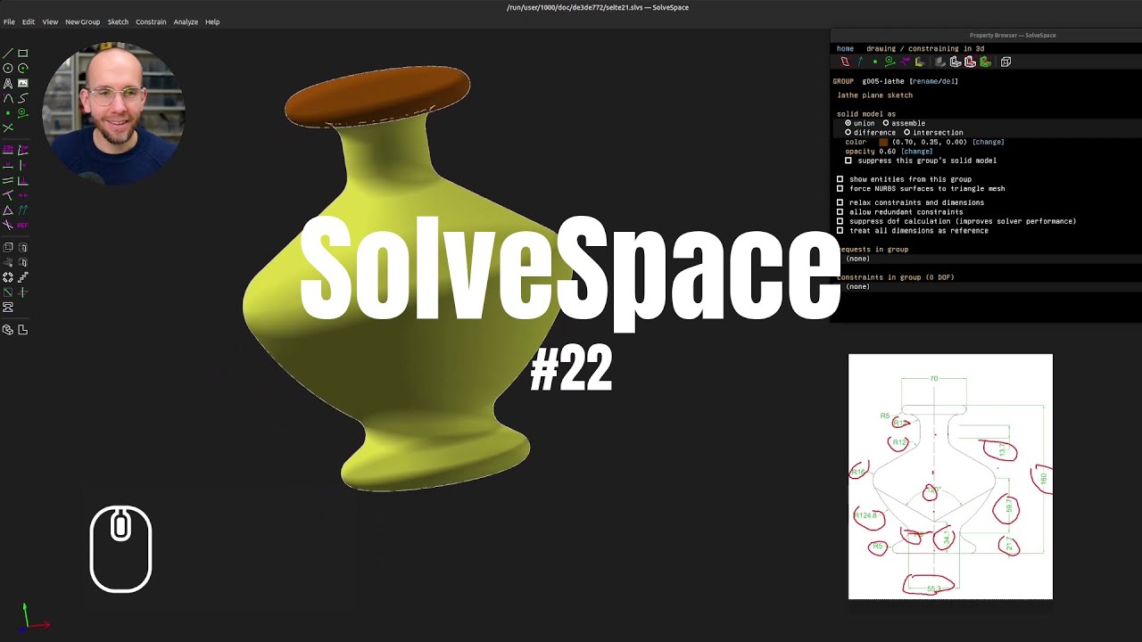Select the insert image tool
1142x642 pixels.
[22, 83]
